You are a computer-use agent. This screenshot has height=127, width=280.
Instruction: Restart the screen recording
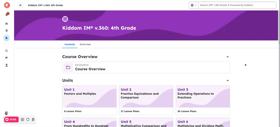[x=28, y=119]
